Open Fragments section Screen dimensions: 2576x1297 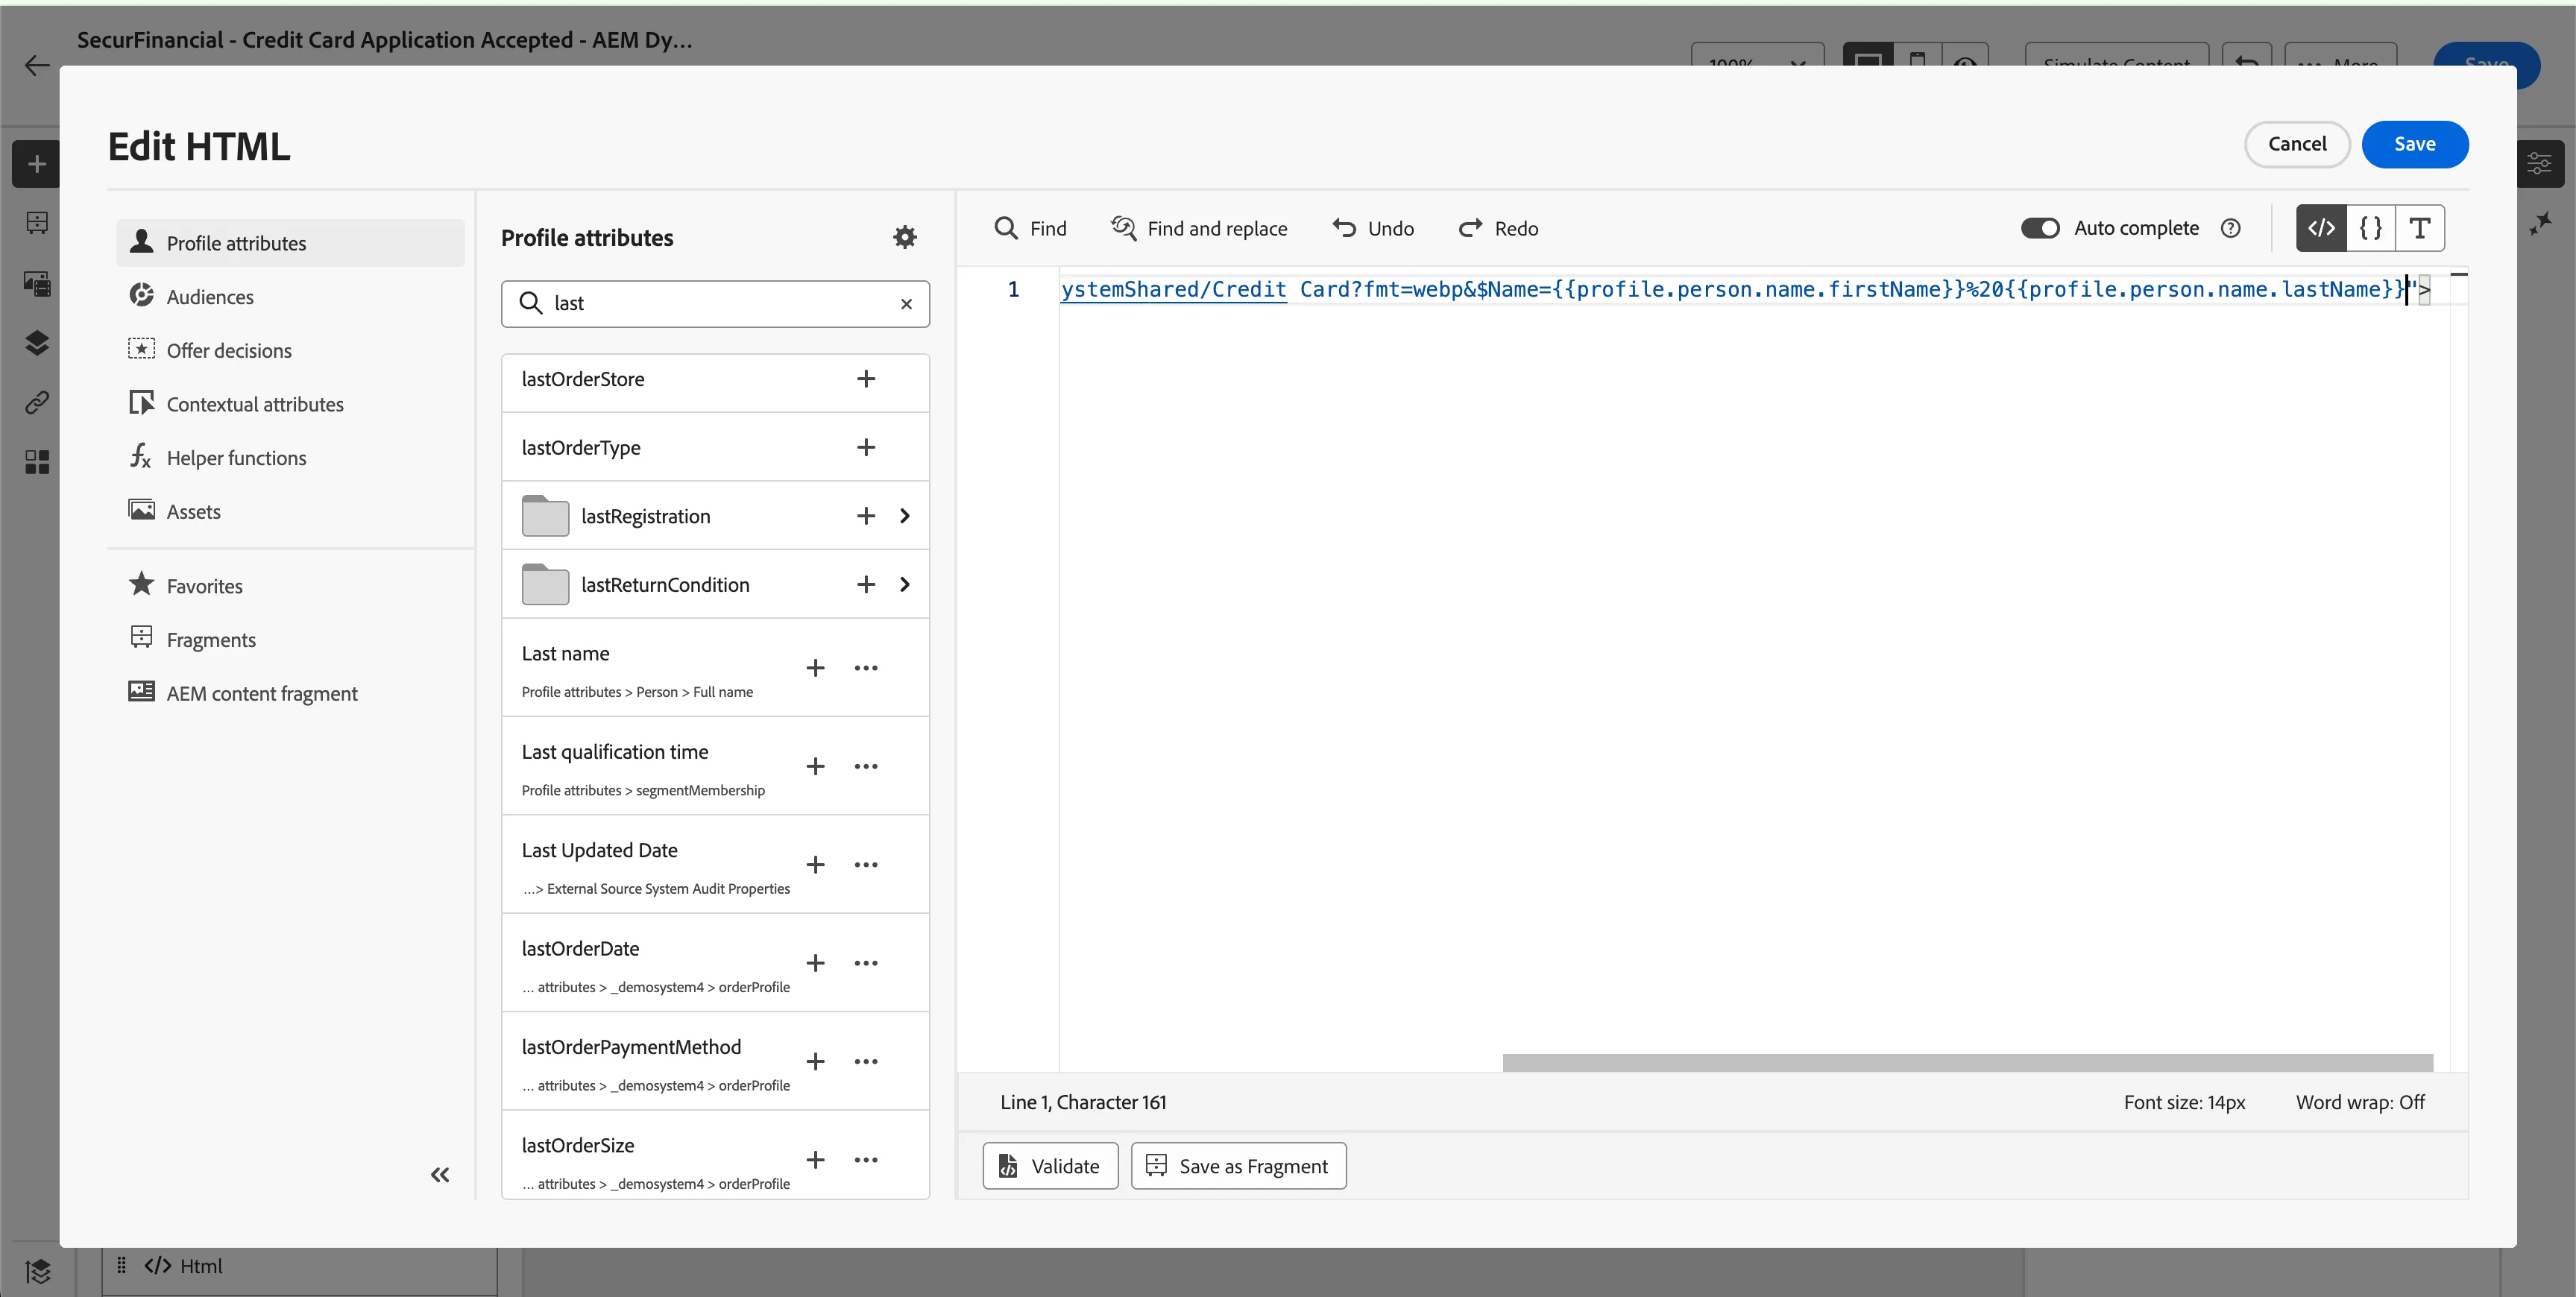tap(290, 640)
